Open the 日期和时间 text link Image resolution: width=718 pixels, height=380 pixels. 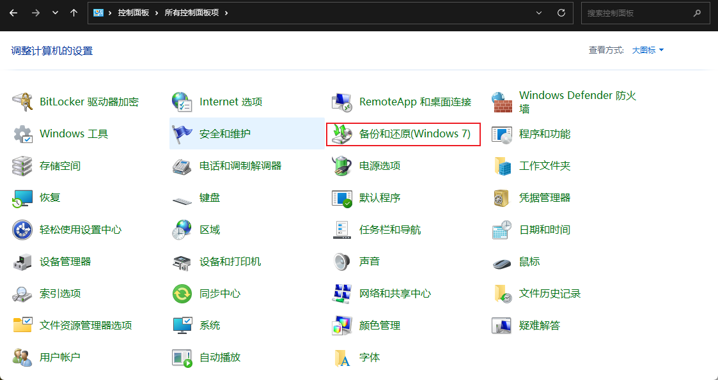(545, 229)
